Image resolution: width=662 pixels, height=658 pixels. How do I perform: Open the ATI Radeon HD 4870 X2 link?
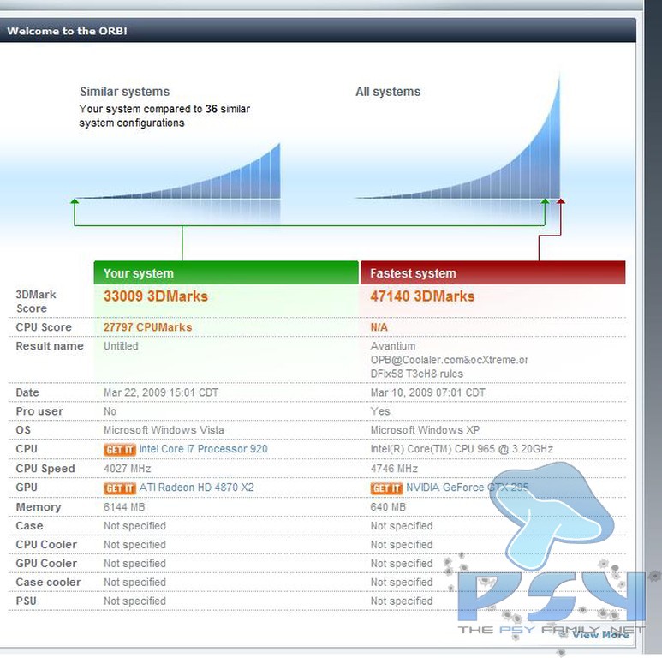pyautogui.click(x=197, y=488)
